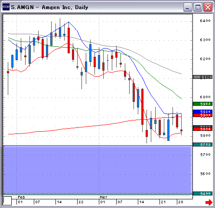Click the 6300 price scale value

[x=205, y=40]
